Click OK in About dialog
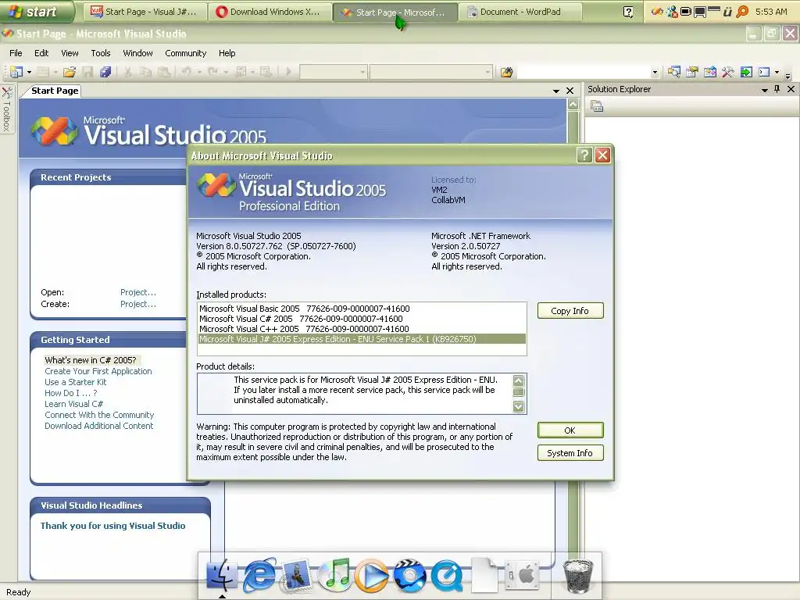 click(x=570, y=430)
